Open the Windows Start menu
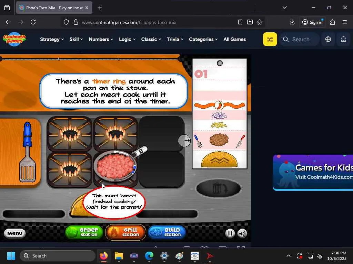Screen dimensions: 353x264 [x=11, y=256]
